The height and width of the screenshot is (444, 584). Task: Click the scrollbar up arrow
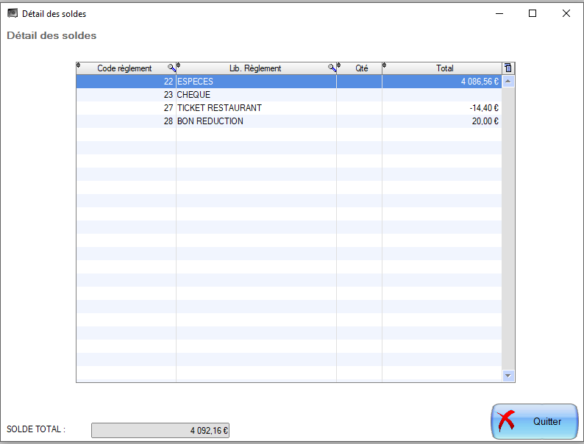[508, 82]
